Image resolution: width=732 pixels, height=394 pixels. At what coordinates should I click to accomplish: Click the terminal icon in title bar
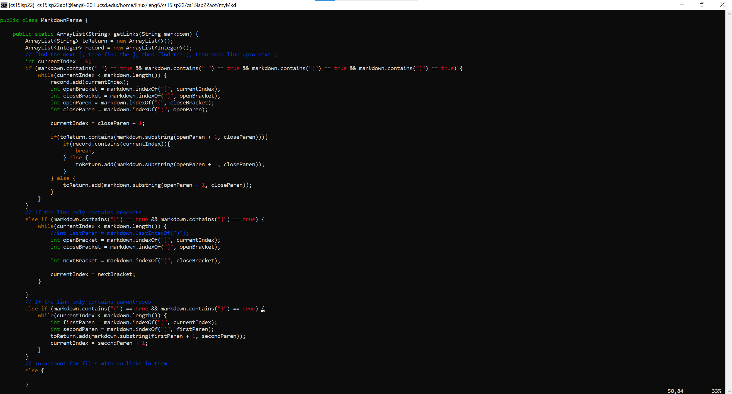[x=4, y=5]
